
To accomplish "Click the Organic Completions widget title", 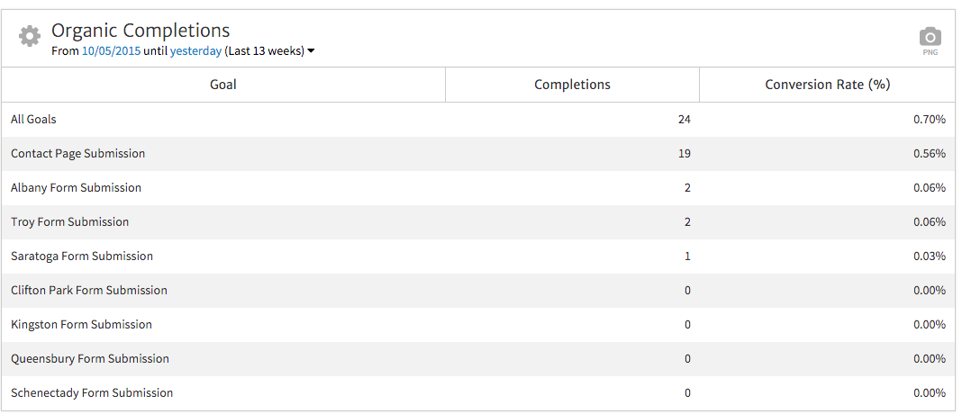I will coord(141,31).
